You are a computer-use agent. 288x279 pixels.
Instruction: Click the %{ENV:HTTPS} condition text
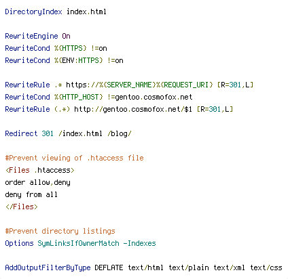click(79, 60)
